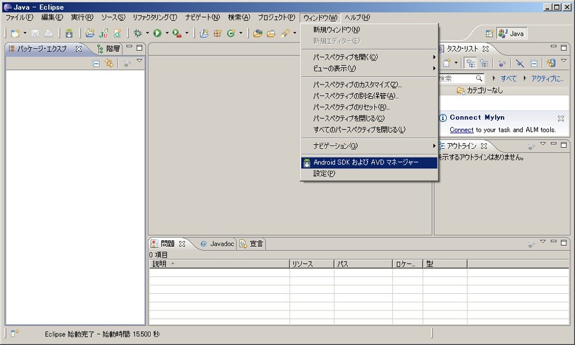Screen dimensions: 575x345
Task: Switch to the 宣言 declaration tab
Action: [x=252, y=244]
